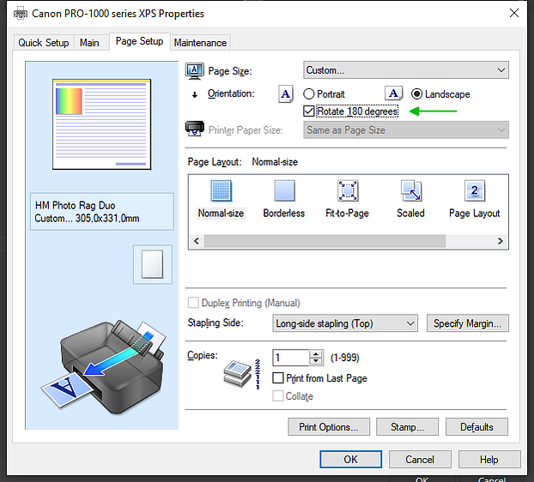Open the Printer Paper Size dropdown
Viewport: 534px width, 482px height.
pyautogui.click(x=406, y=130)
